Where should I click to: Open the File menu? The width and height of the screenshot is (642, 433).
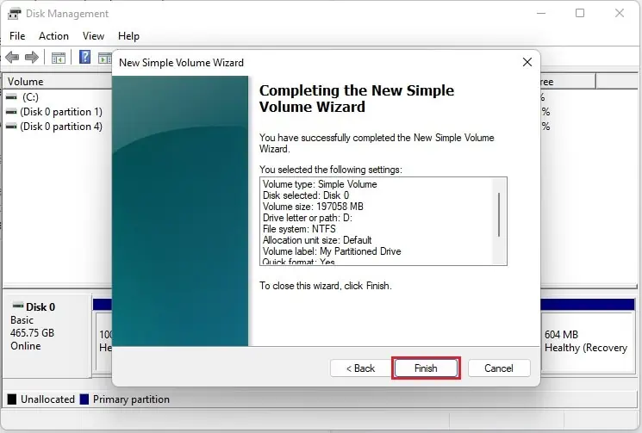[17, 36]
